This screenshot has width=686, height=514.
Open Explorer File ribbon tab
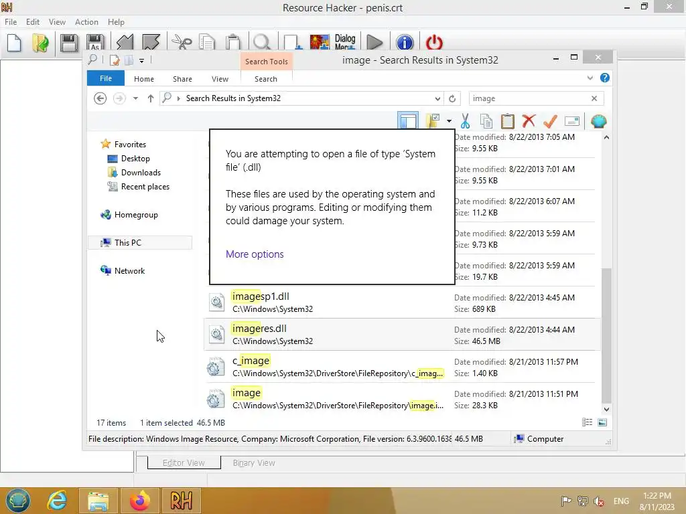coord(105,78)
